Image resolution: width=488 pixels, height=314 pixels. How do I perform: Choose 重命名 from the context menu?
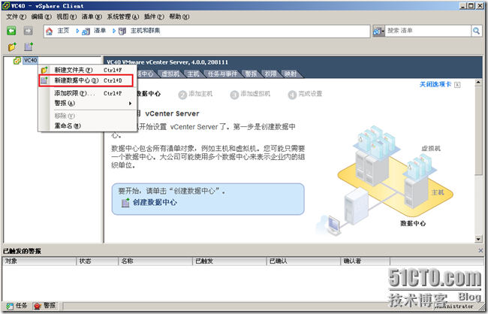click(x=87, y=126)
